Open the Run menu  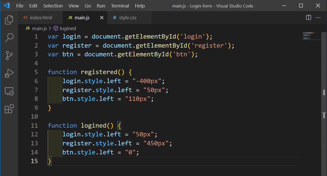click(x=101, y=6)
